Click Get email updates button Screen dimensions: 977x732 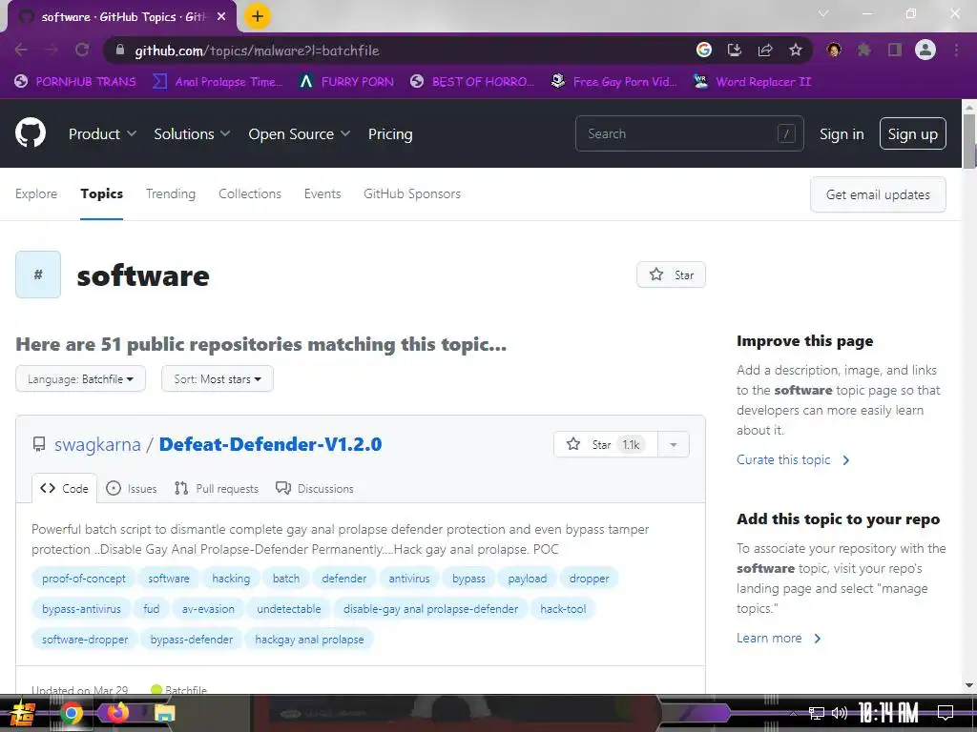878,194
